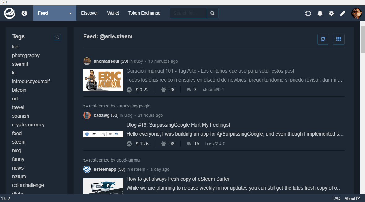This screenshot has height=202, width=365.
Task: Select the introduceyourself tag
Action: 31,81
